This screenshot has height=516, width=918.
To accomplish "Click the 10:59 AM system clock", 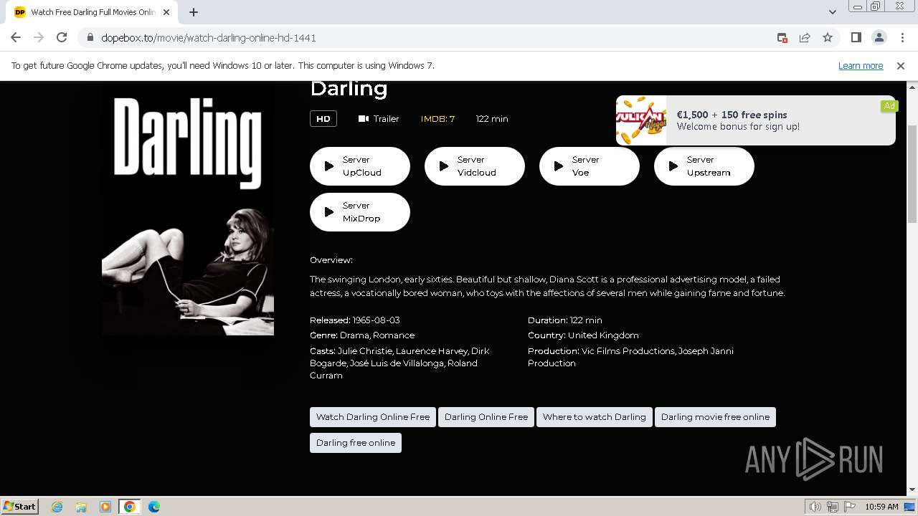I will (881, 507).
